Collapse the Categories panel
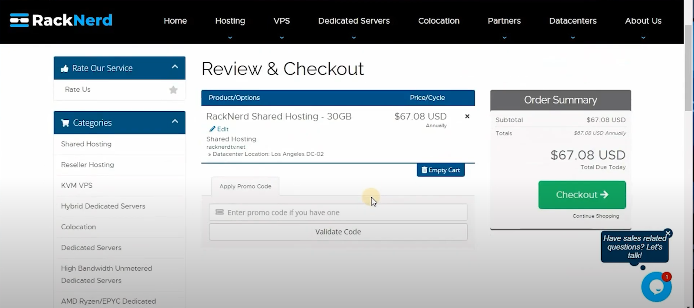This screenshot has height=308, width=694. 175,121
